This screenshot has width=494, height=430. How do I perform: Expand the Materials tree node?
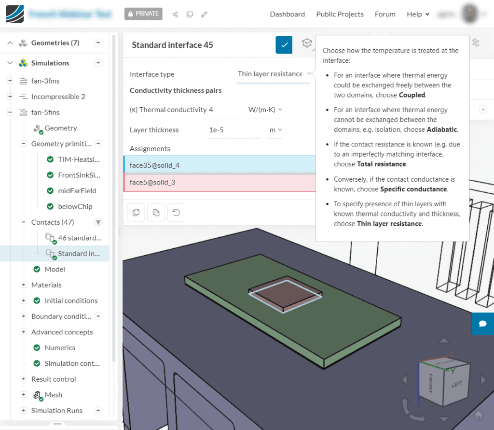(23, 285)
